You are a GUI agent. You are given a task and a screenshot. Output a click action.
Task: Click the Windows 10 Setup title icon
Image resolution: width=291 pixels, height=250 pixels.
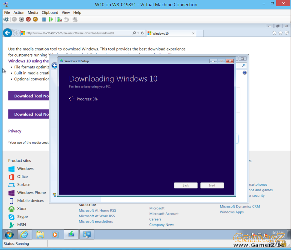[x=62, y=61]
